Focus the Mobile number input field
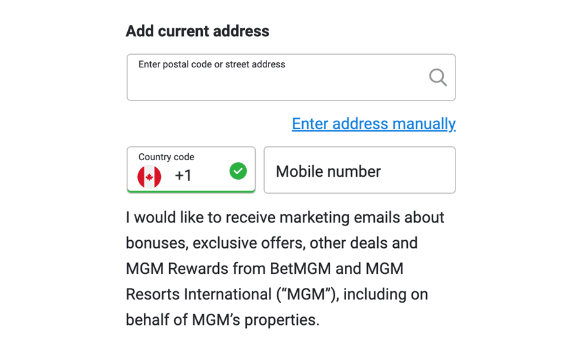Screen dimensions: 584x340 (359, 170)
